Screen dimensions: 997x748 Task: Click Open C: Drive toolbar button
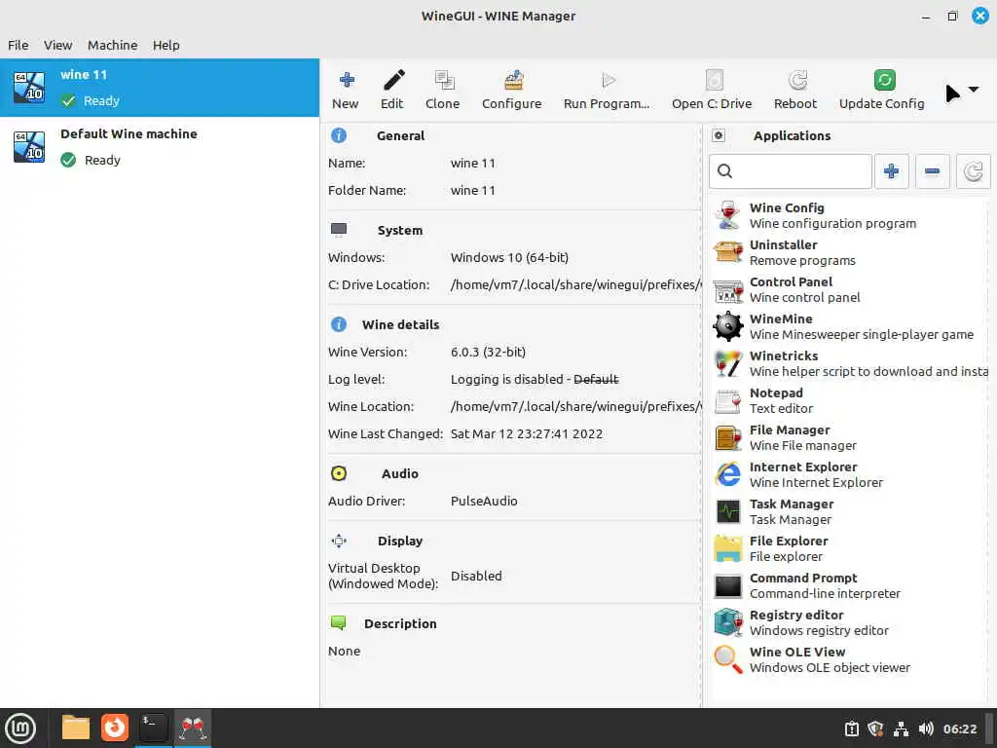[712, 90]
